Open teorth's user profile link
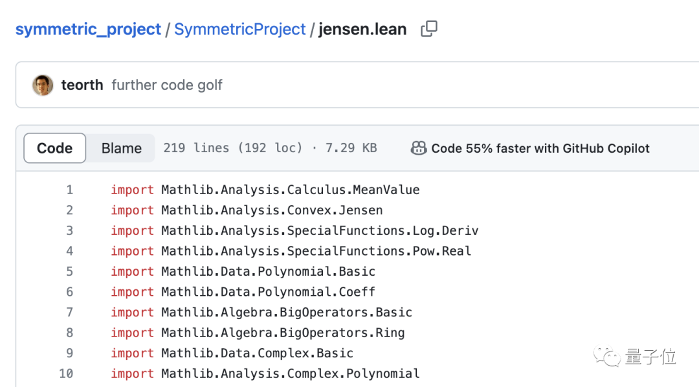 click(82, 85)
